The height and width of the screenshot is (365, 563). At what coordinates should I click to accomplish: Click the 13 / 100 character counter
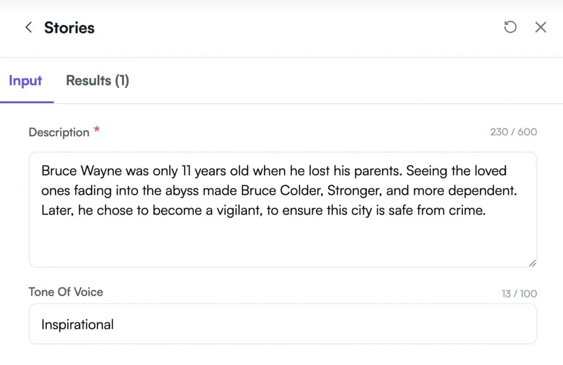tap(519, 294)
